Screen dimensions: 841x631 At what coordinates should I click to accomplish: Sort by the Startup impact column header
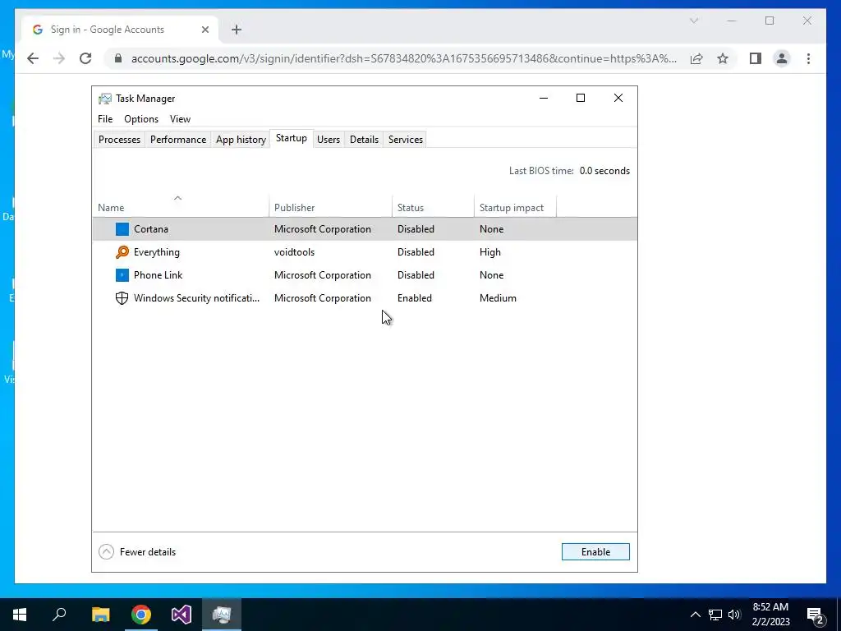pos(515,208)
